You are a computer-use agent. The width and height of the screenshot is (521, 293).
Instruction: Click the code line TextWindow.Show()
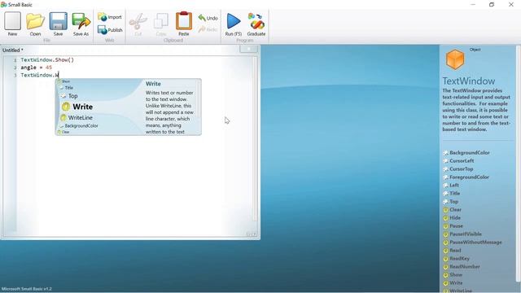coord(47,59)
